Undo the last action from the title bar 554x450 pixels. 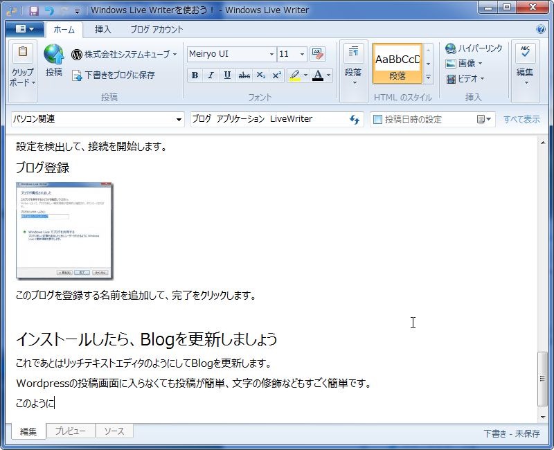tap(49, 10)
